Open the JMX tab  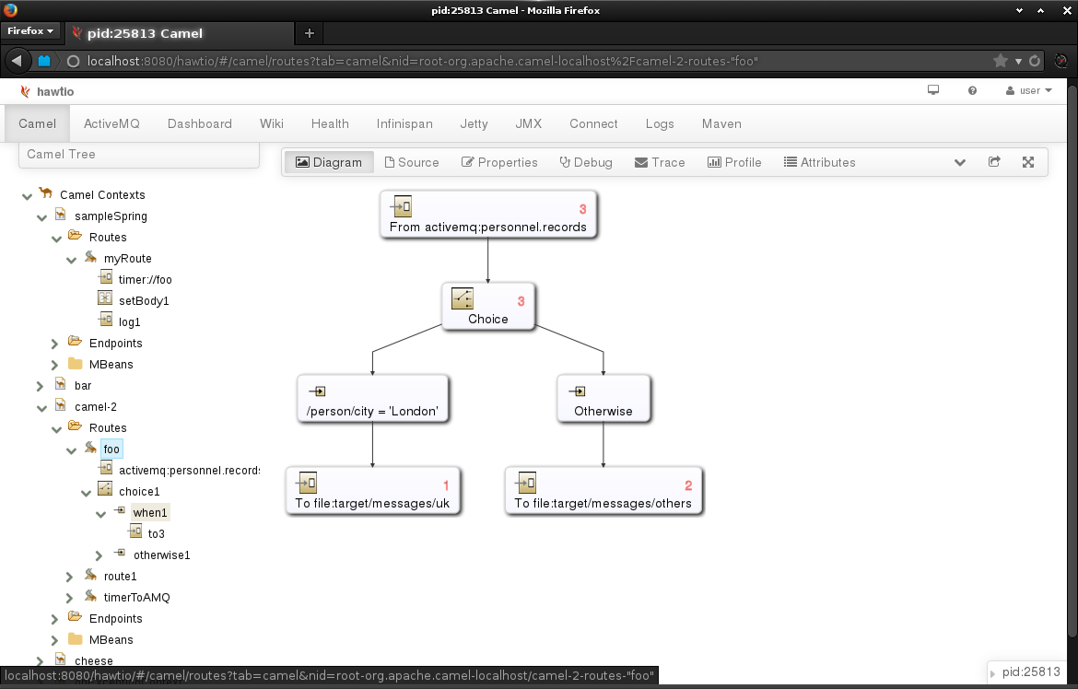(x=528, y=123)
